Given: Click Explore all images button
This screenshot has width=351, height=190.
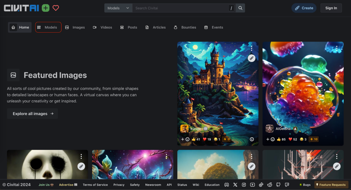Looking at the screenshot, I should point(33,113).
